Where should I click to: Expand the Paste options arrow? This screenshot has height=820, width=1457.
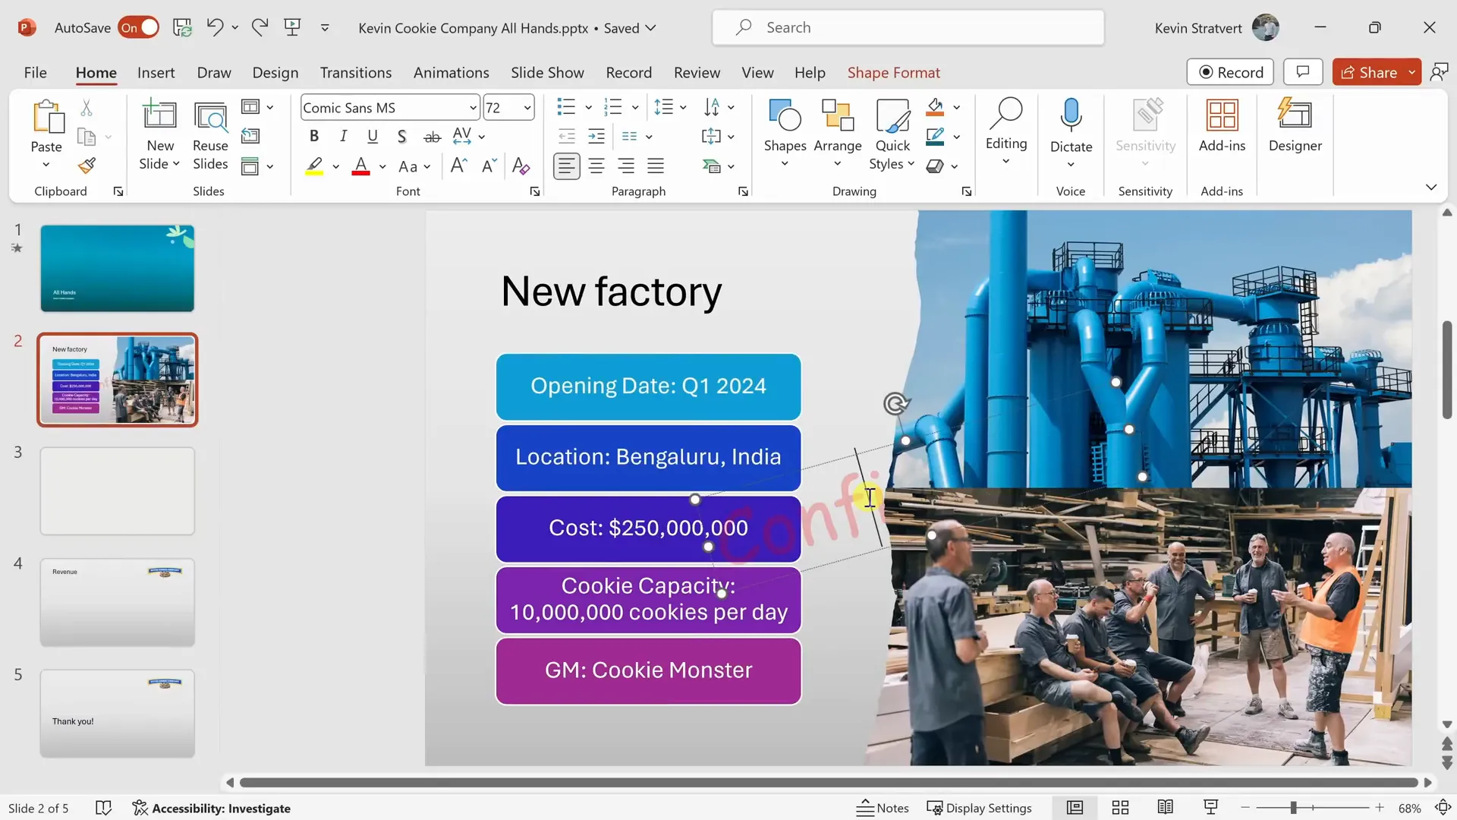pos(46,165)
